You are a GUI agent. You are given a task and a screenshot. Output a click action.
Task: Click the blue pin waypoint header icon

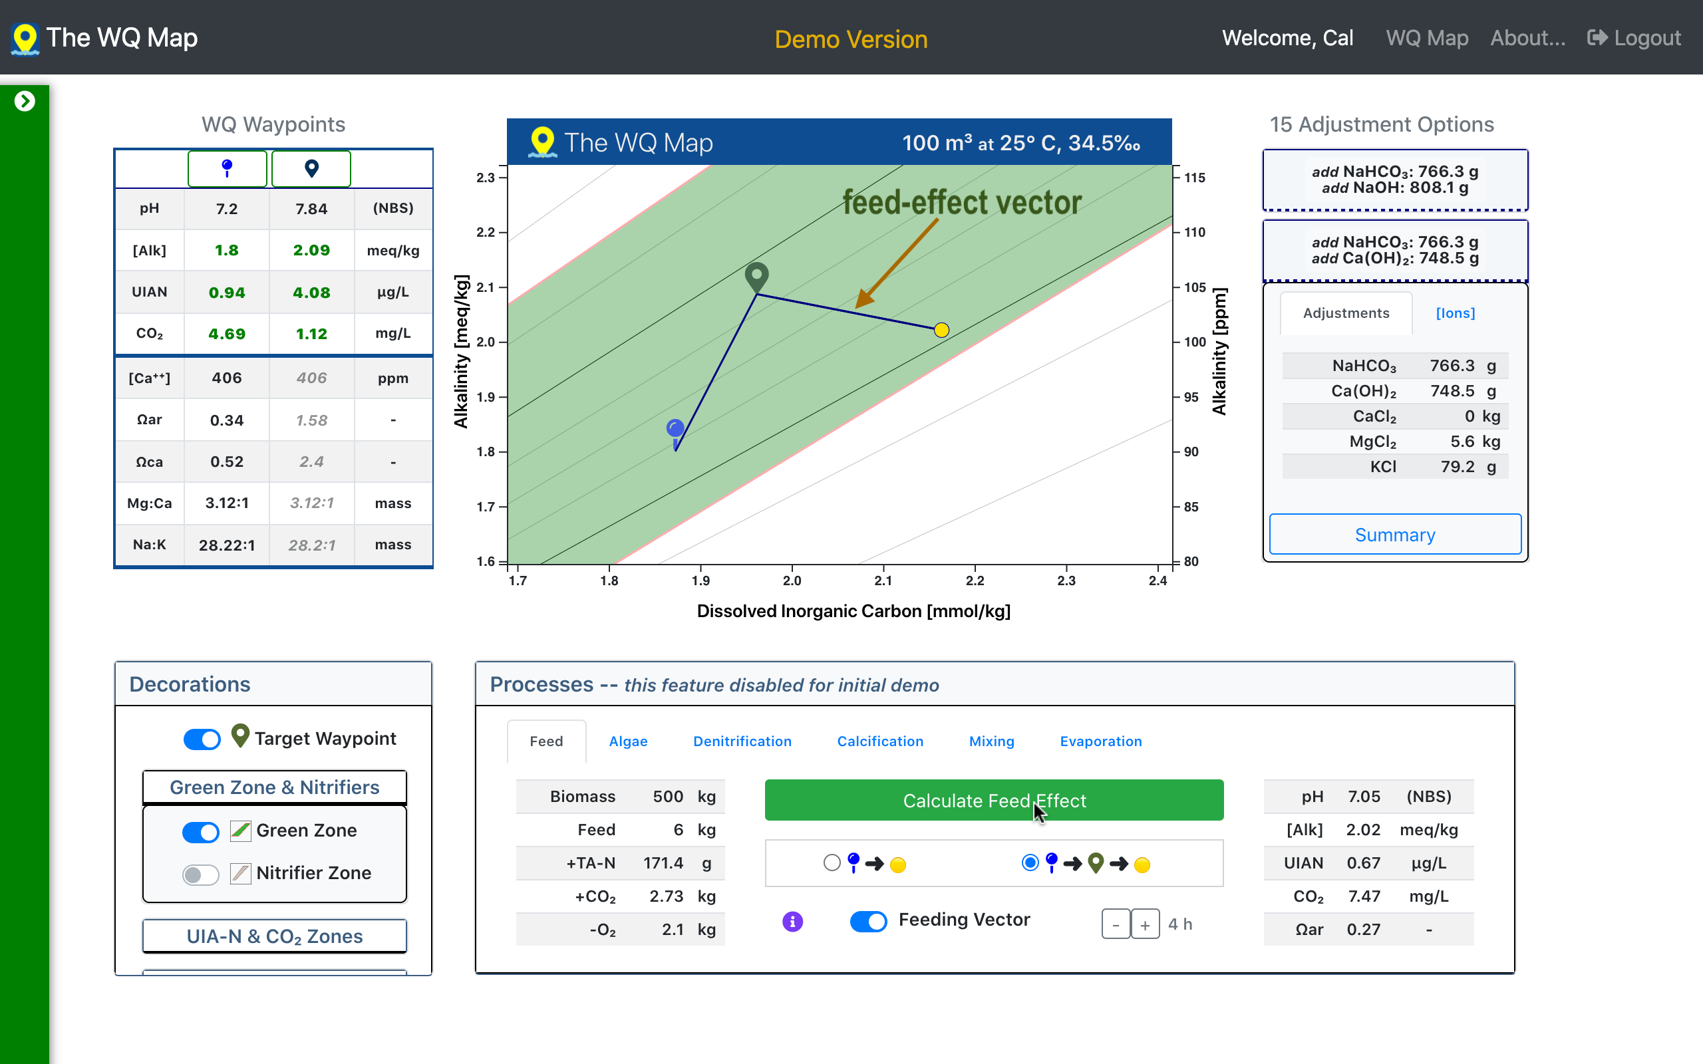pos(227,169)
